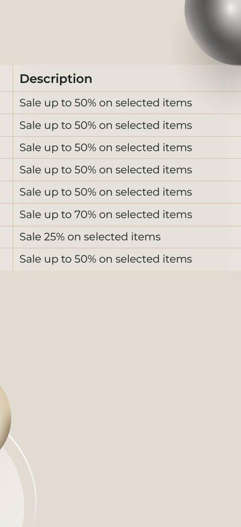The image size is (241, 527).
Task: Click the empty cell beside the Description header
Action: [x=6, y=78]
